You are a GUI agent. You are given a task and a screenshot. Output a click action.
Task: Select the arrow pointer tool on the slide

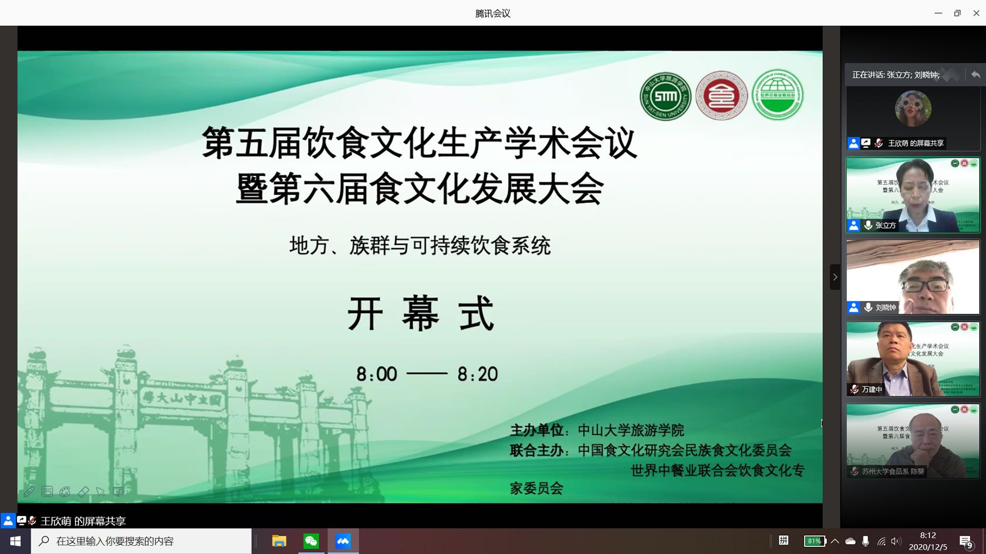[101, 491]
